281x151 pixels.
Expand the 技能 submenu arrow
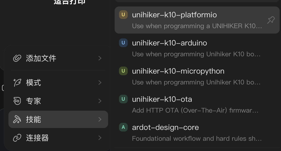(100, 119)
